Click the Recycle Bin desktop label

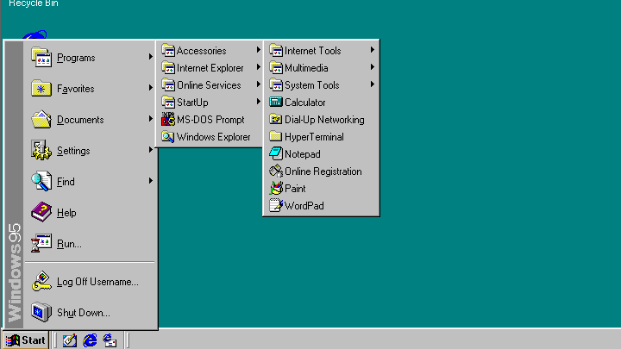click(x=34, y=3)
